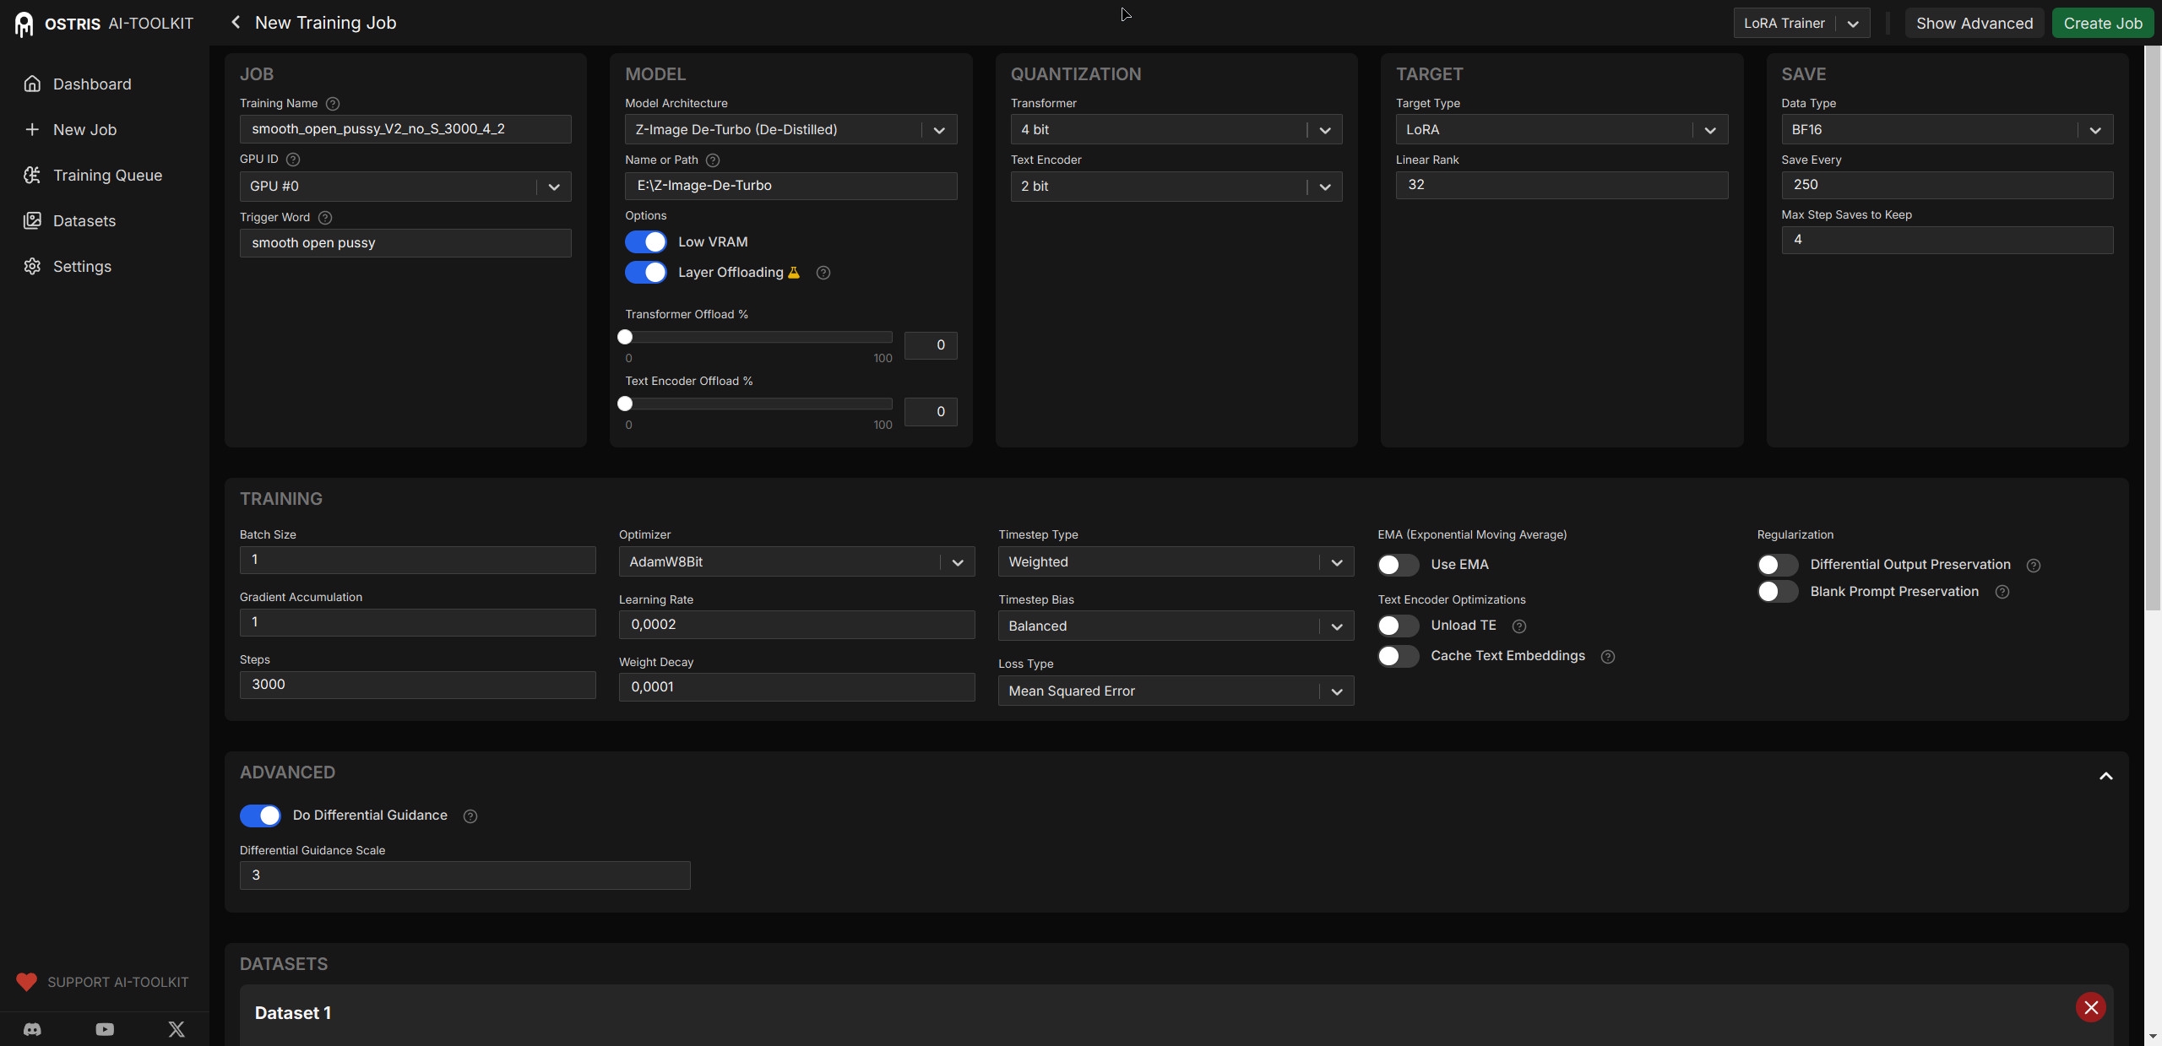
Task: Open the Model Architecture dropdown
Action: pos(790,130)
